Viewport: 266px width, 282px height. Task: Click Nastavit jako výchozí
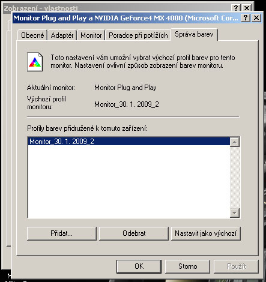[206, 233]
